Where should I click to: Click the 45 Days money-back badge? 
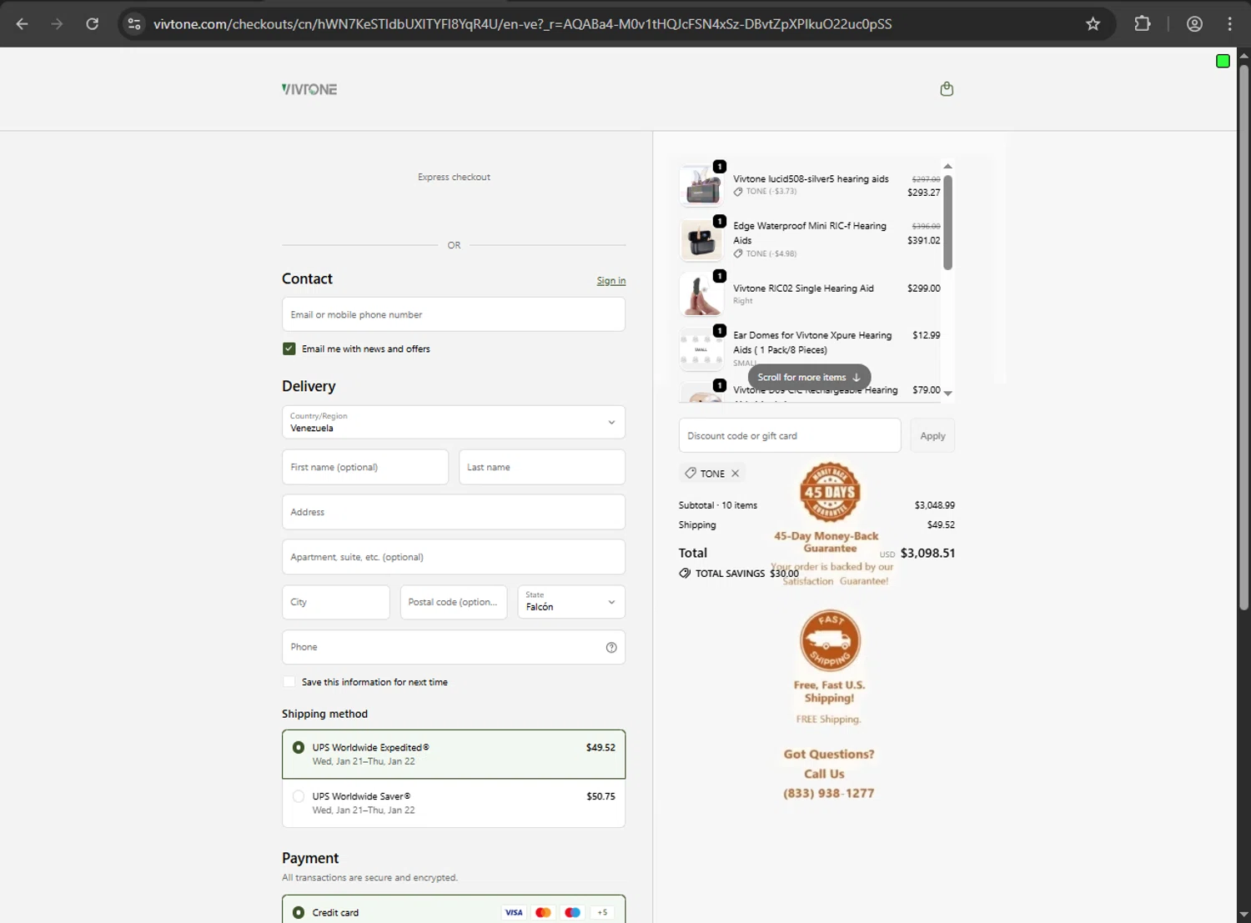pyautogui.click(x=830, y=492)
